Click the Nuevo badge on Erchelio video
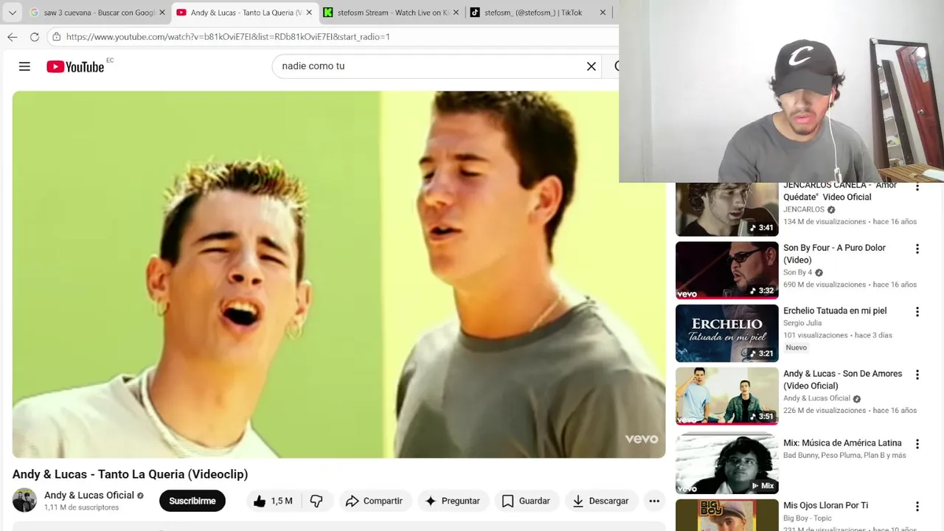The width and height of the screenshot is (944, 531). click(x=796, y=347)
